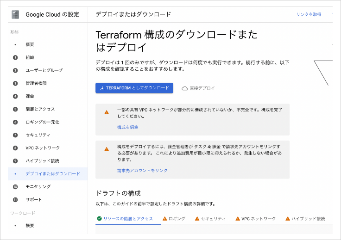Select 階層とアクセス in the sidebar
The height and width of the screenshot is (240, 341).
(40, 109)
